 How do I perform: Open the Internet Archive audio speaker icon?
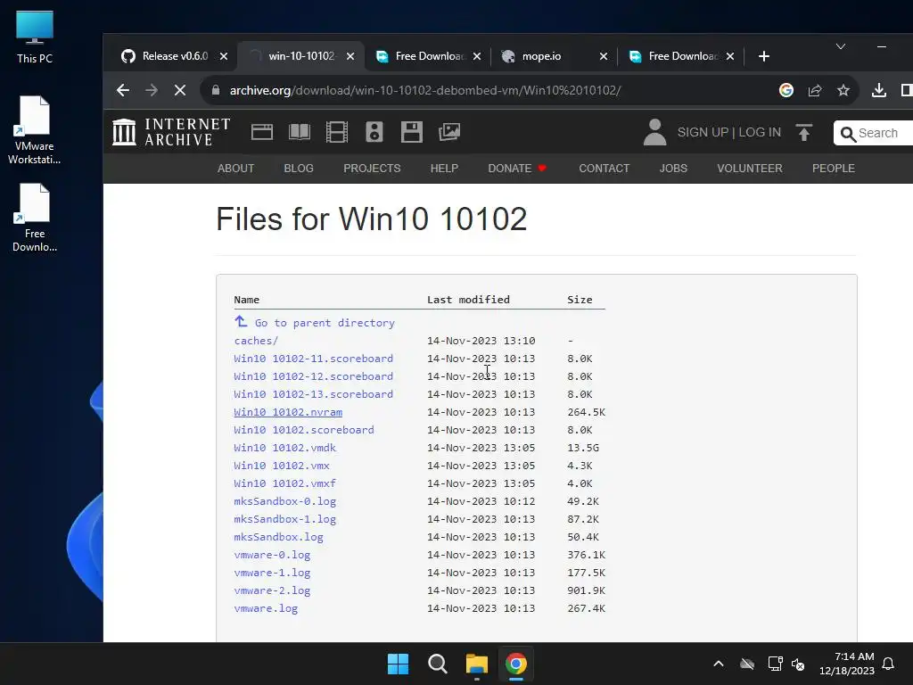tap(374, 132)
